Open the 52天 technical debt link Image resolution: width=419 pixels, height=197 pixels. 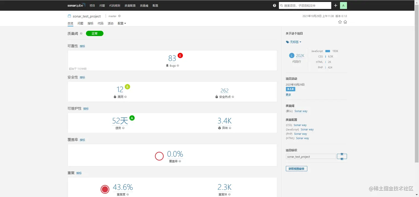tap(120, 121)
